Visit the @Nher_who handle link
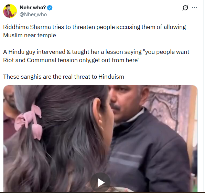 point(33,15)
